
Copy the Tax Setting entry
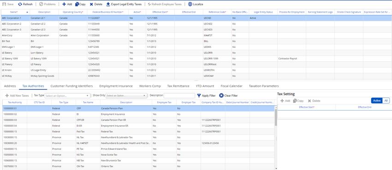pos(298,101)
